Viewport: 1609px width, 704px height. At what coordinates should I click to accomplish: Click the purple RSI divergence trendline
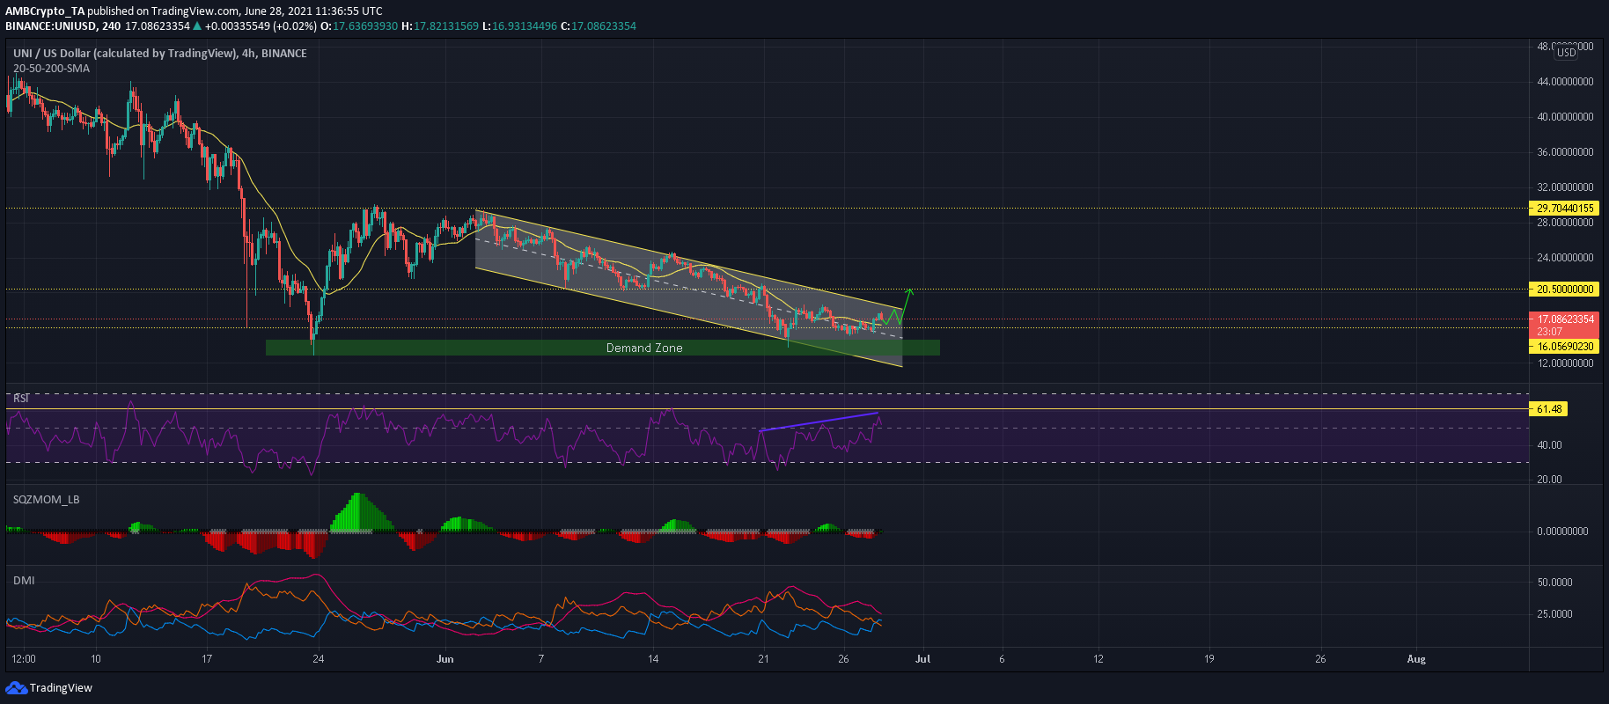[819, 422]
